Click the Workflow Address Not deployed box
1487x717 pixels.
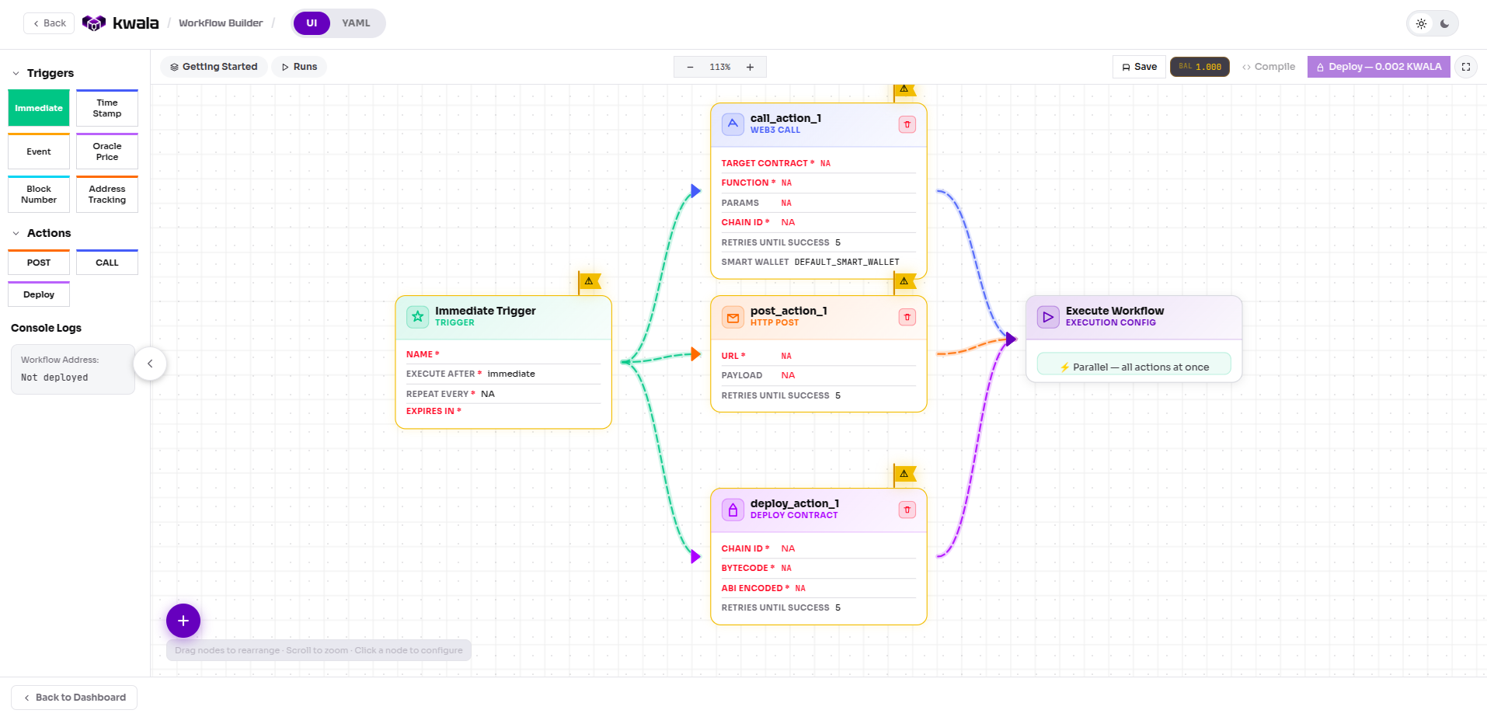click(x=73, y=369)
